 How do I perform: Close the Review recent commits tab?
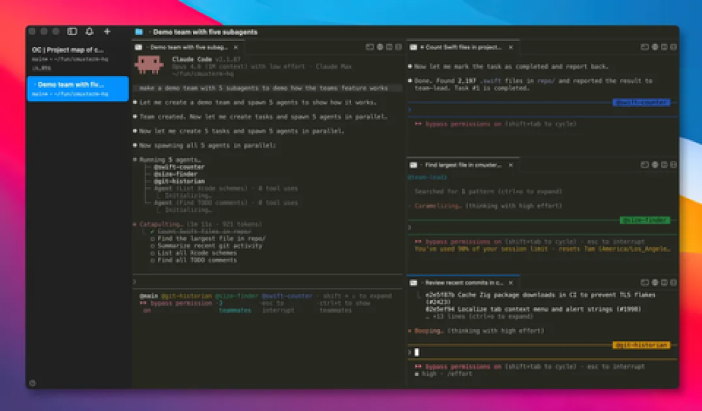click(x=511, y=282)
